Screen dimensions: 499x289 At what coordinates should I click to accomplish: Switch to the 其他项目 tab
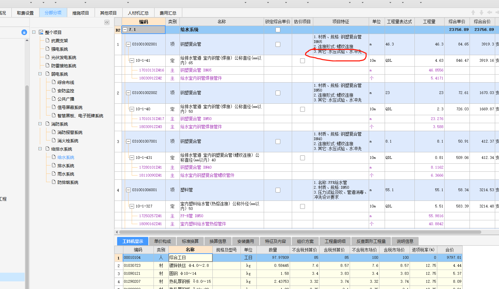[108, 13]
